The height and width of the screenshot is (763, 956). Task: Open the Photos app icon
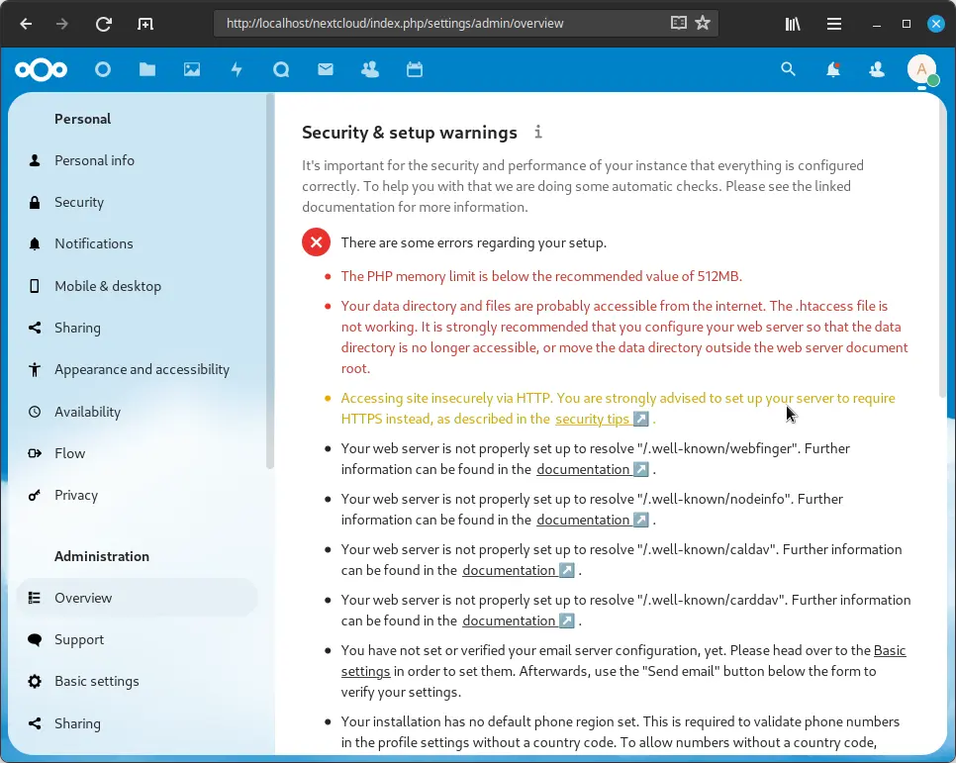point(192,69)
